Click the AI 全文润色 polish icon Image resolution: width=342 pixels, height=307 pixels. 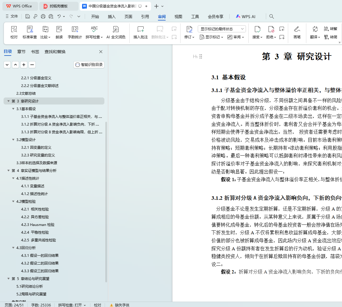click(116, 29)
